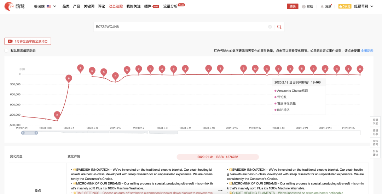Click the US flag icon
This screenshot has width=382, height=194.
(x=49, y=6)
